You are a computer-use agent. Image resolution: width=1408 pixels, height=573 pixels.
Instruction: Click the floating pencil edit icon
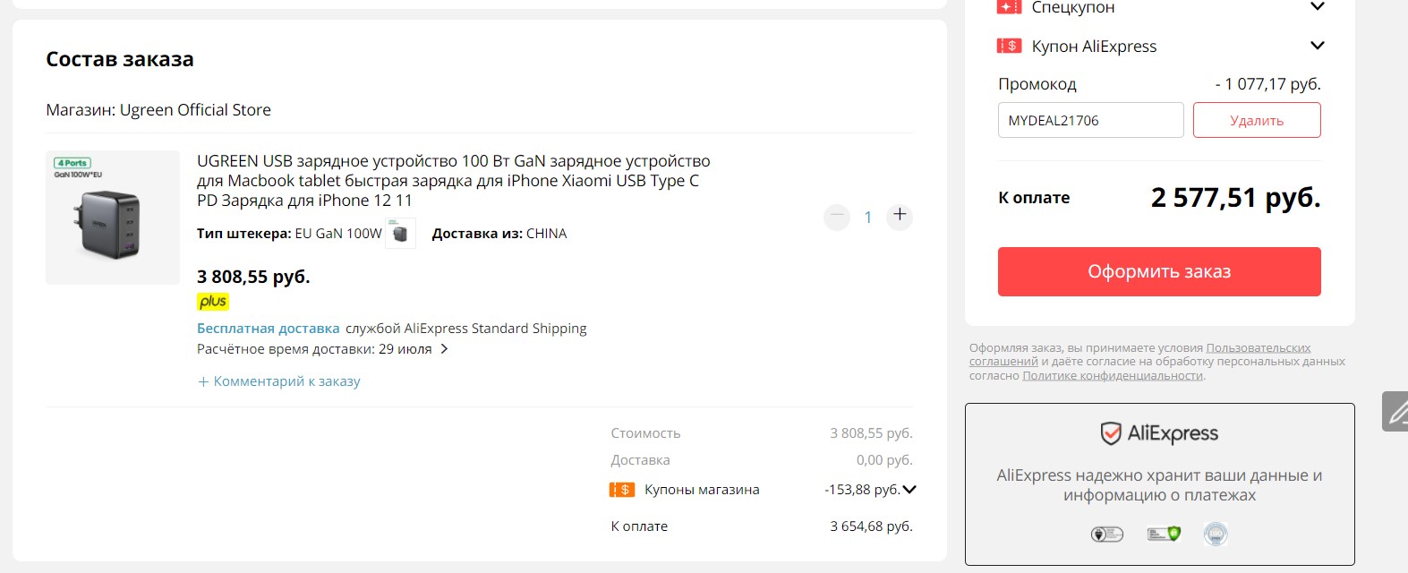(x=1395, y=412)
